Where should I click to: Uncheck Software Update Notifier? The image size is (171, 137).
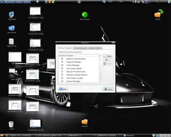[62, 75]
